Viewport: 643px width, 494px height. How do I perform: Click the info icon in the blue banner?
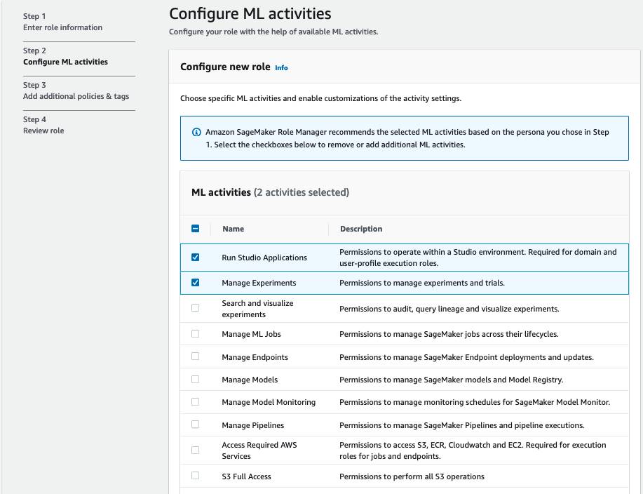(x=196, y=132)
